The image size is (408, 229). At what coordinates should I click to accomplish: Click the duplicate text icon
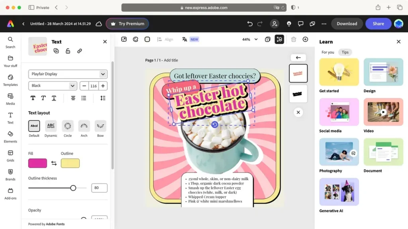point(56,51)
